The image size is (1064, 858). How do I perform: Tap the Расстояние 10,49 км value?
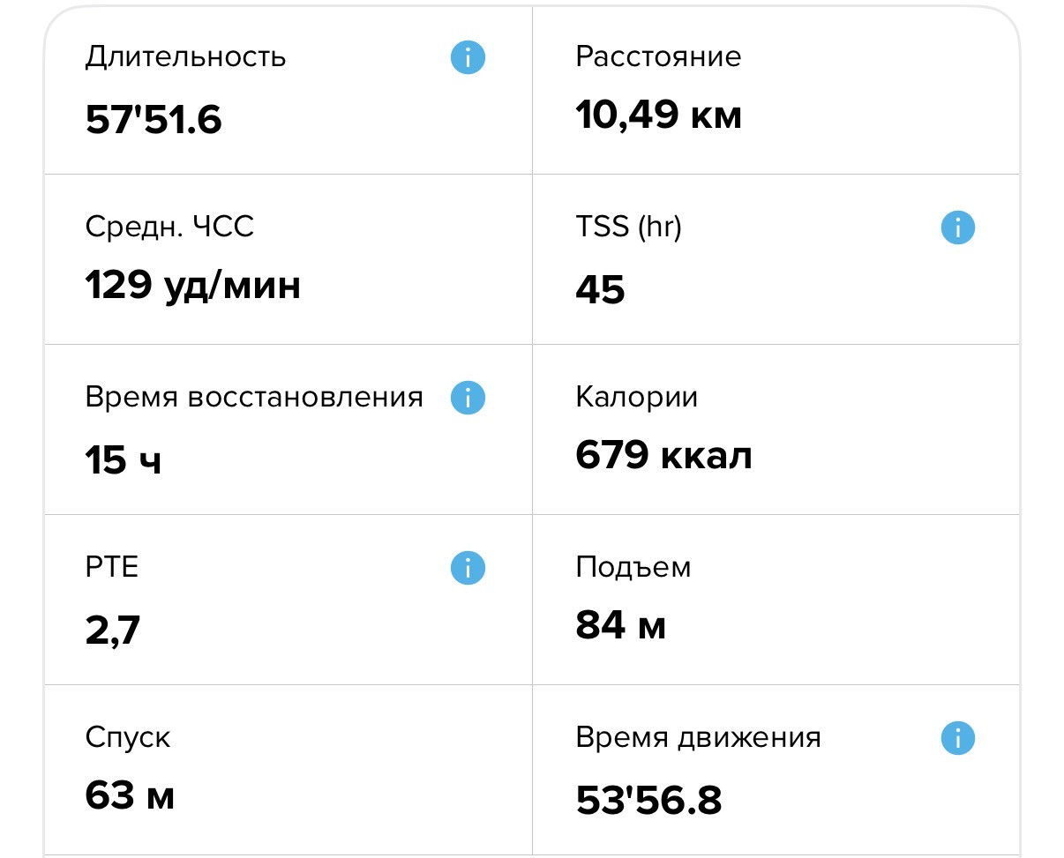click(659, 116)
